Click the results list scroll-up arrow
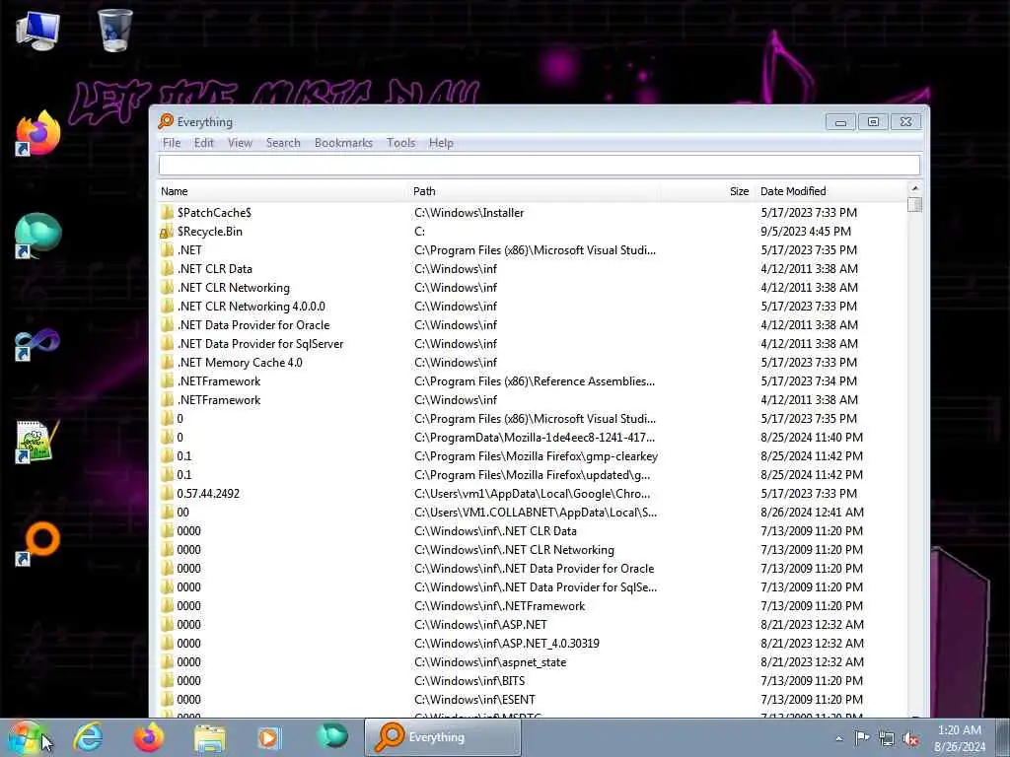 coord(914,188)
